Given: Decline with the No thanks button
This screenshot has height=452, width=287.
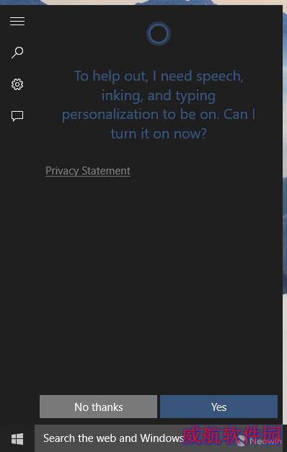Looking at the screenshot, I should [98, 407].
